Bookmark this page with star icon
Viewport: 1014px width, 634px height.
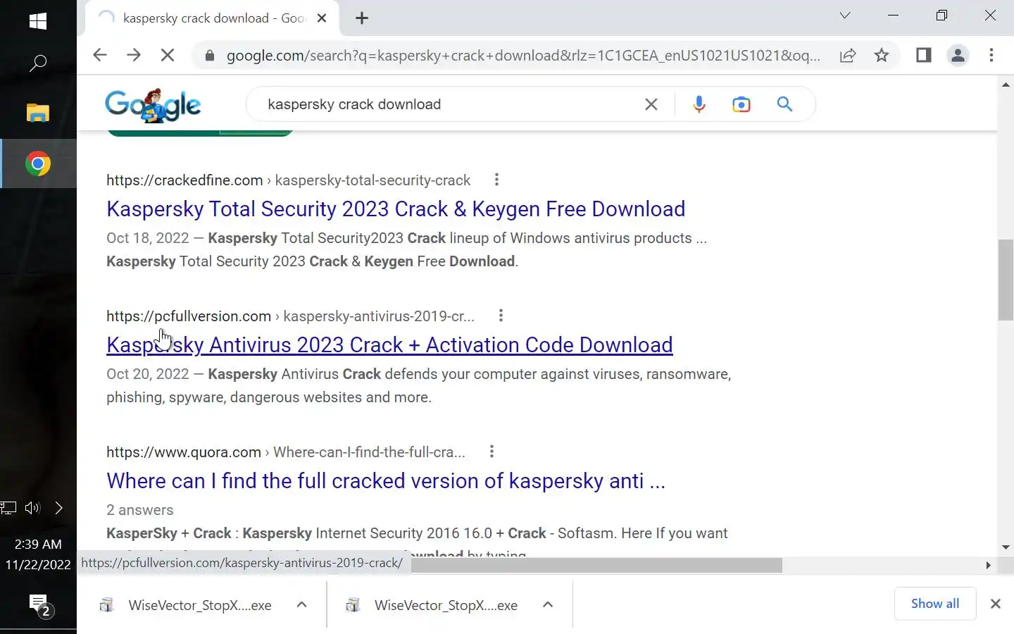(882, 55)
